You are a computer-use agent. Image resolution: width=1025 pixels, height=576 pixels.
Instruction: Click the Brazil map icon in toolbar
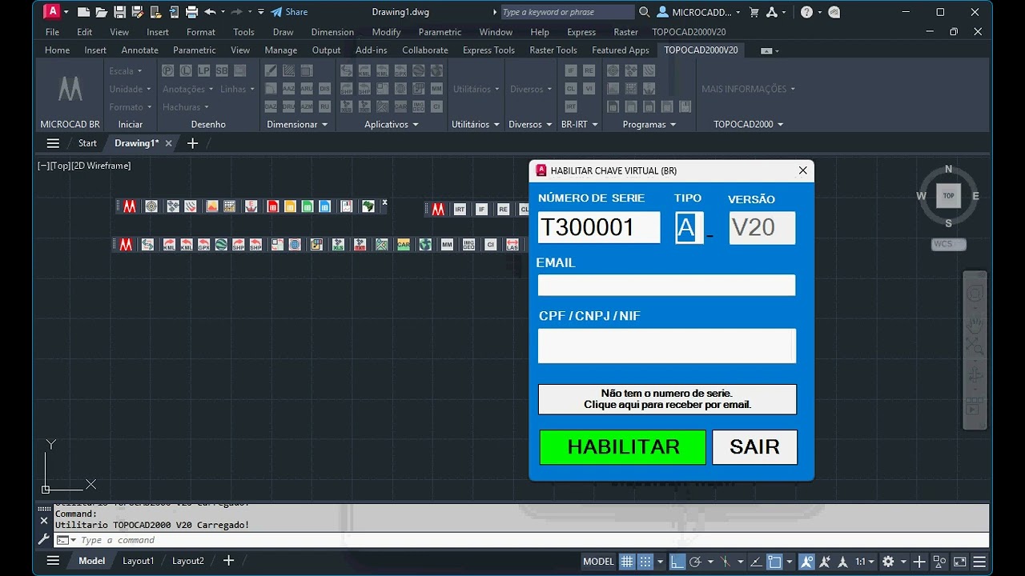(368, 206)
